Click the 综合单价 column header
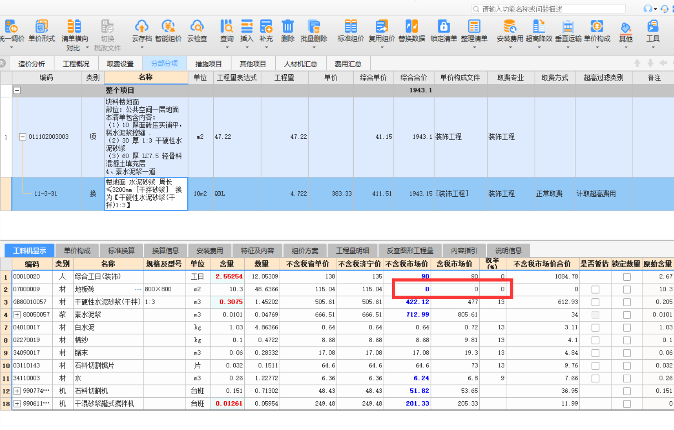Viewport: 674px width, 430px height. (x=374, y=77)
